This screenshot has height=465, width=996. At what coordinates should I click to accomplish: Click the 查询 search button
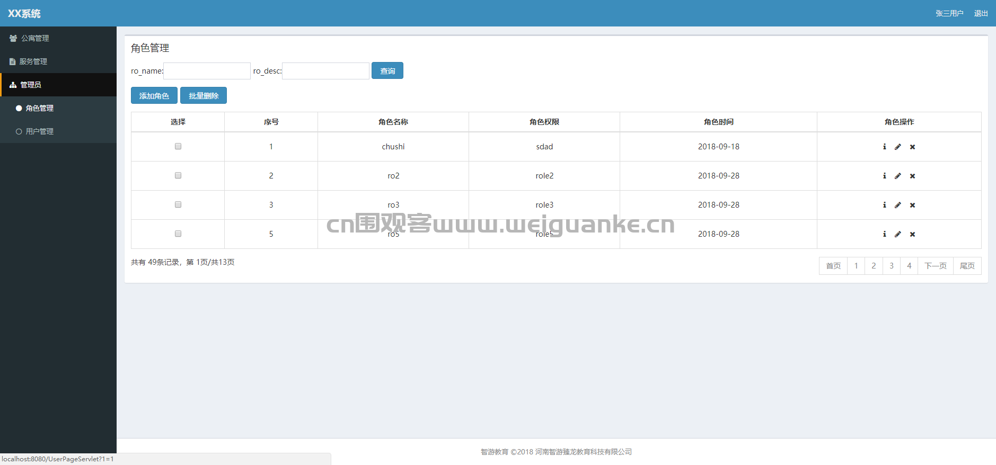click(387, 70)
